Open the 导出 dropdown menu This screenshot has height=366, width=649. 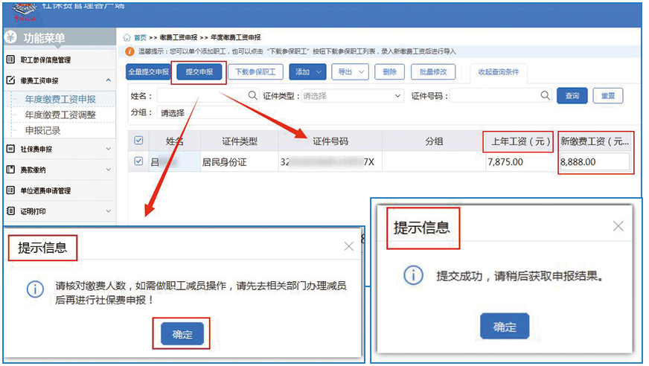(350, 72)
